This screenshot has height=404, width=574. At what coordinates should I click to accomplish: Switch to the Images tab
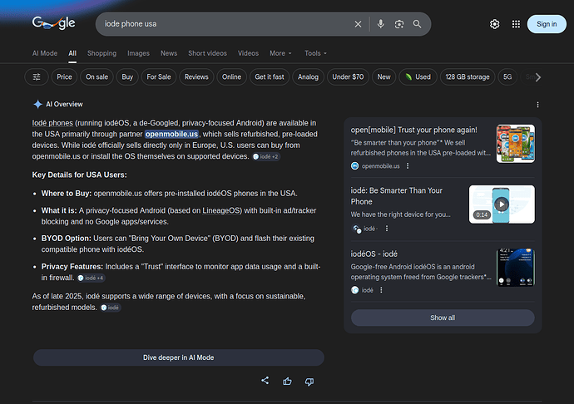tap(139, 53)
